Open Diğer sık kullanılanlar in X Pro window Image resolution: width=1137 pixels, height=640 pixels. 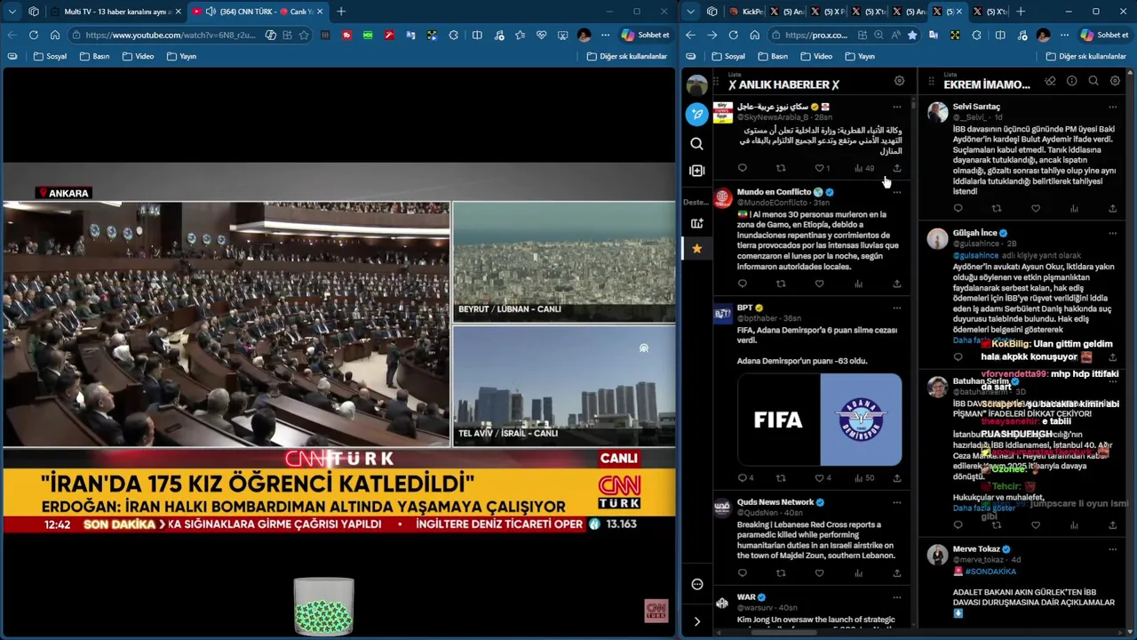(1085, 56)
